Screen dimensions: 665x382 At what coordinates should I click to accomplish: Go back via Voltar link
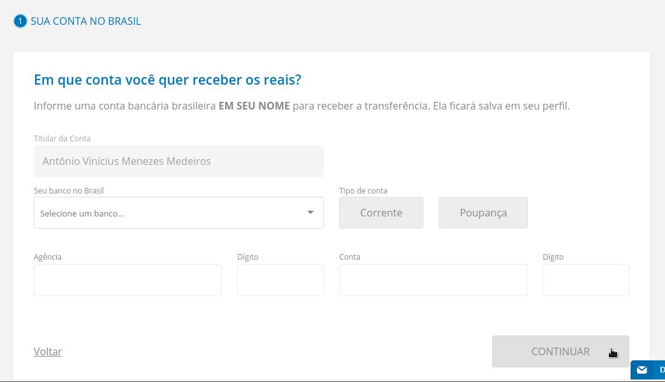pos(48,351)
